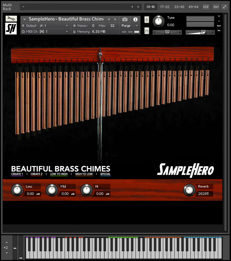
Task: Toggle the Mute (M) button
Action: (x=147, y=31)
